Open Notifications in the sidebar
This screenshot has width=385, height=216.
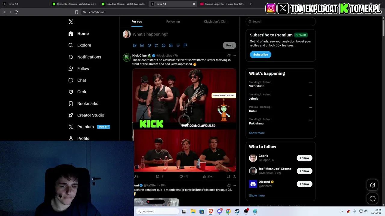85,57
